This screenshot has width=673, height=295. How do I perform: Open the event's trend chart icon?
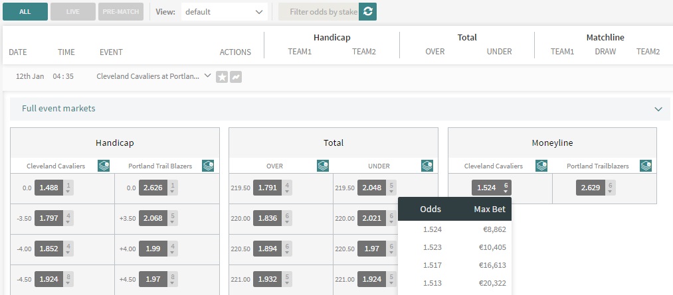pyautogui.click(x=236, y=77)
